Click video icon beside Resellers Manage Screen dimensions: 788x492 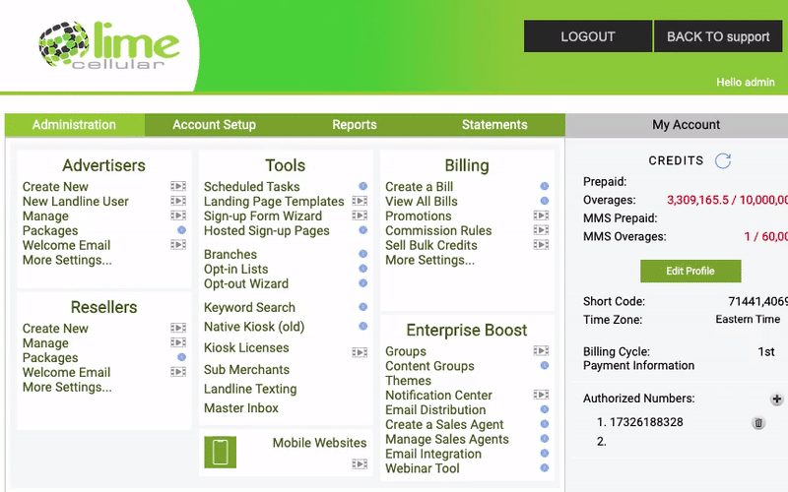click(178, 342)
